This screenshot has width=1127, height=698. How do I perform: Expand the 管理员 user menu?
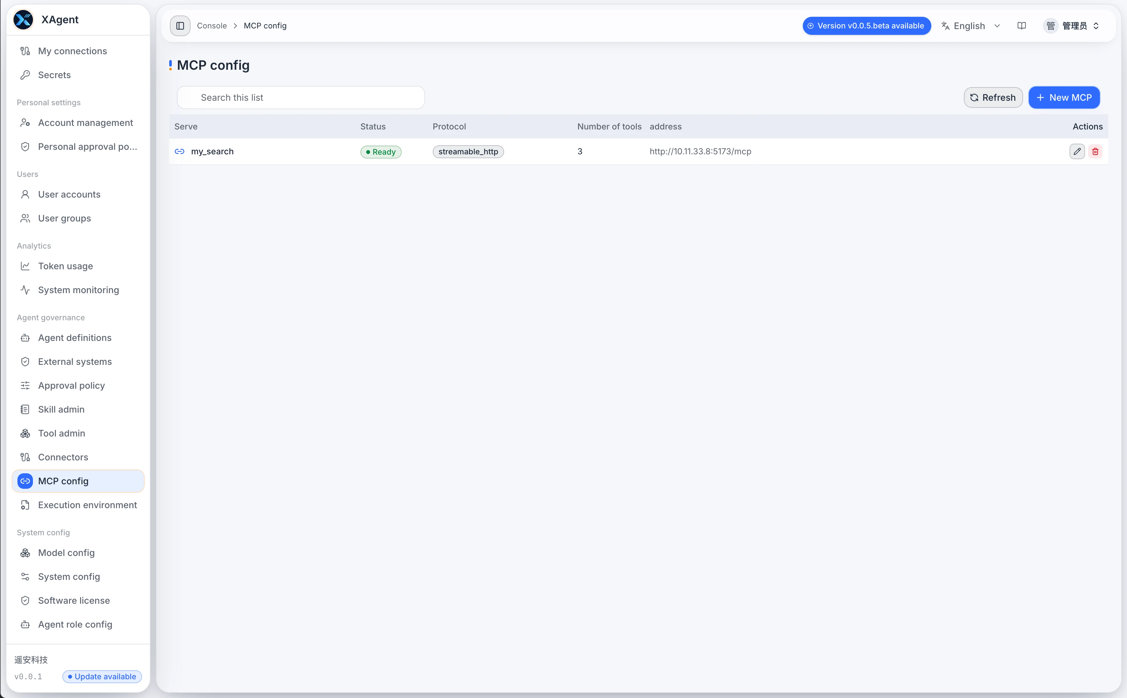(x=1071, y=26)
